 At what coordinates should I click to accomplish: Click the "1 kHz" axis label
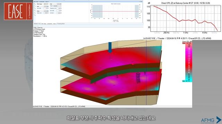click(186, 33)
